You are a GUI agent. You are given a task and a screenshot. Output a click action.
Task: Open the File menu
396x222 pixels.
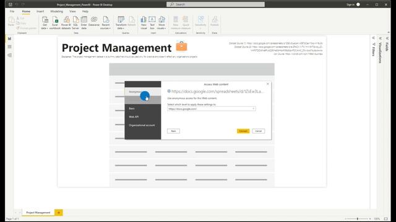(12, 11)
